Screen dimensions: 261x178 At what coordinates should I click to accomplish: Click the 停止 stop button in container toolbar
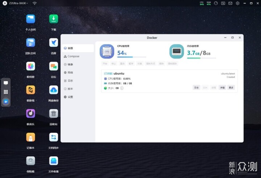click(x=113, y=64)
